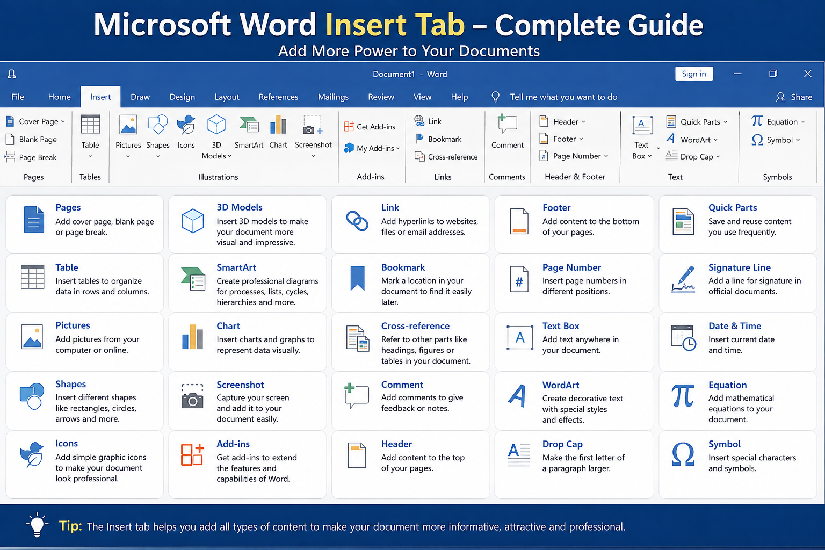Insert a Blank Page from the Pages group

click(x=31, y=139)
